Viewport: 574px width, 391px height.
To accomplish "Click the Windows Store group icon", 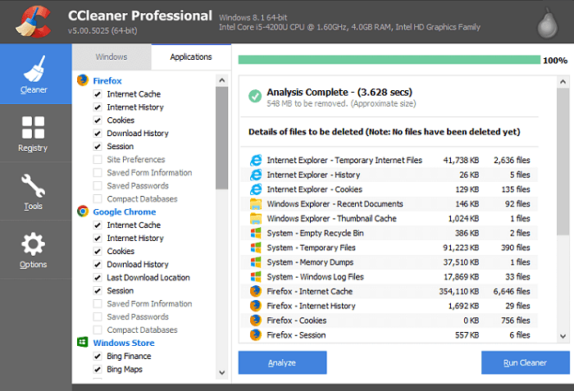I will 83,343.
